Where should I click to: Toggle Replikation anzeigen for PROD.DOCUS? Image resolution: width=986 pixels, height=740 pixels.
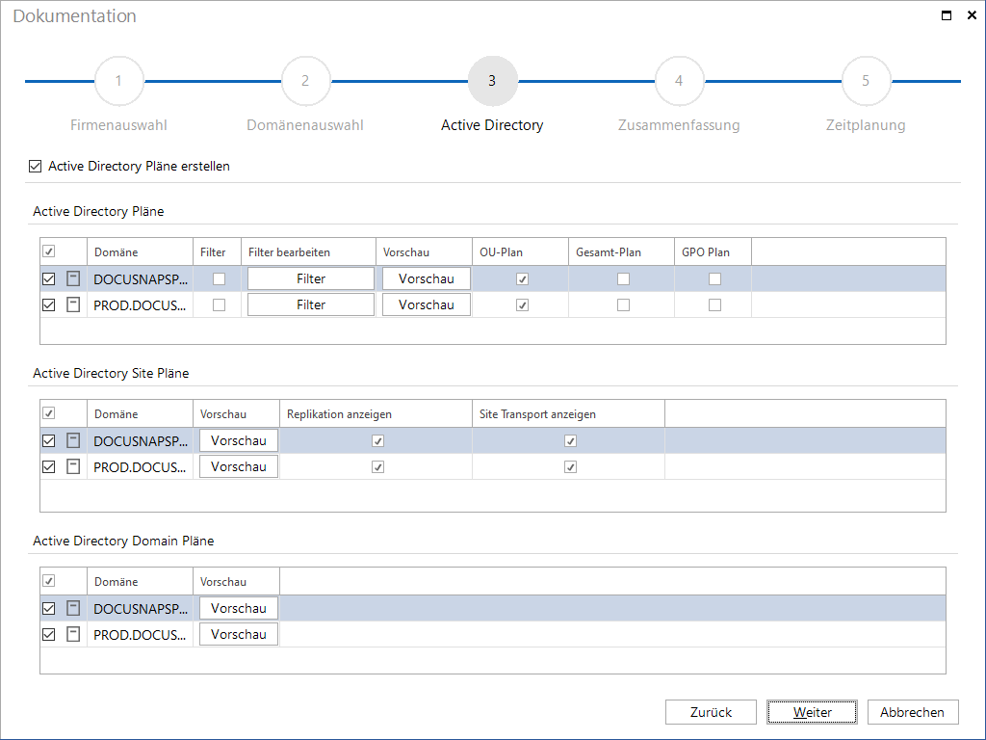coord(377,466)
